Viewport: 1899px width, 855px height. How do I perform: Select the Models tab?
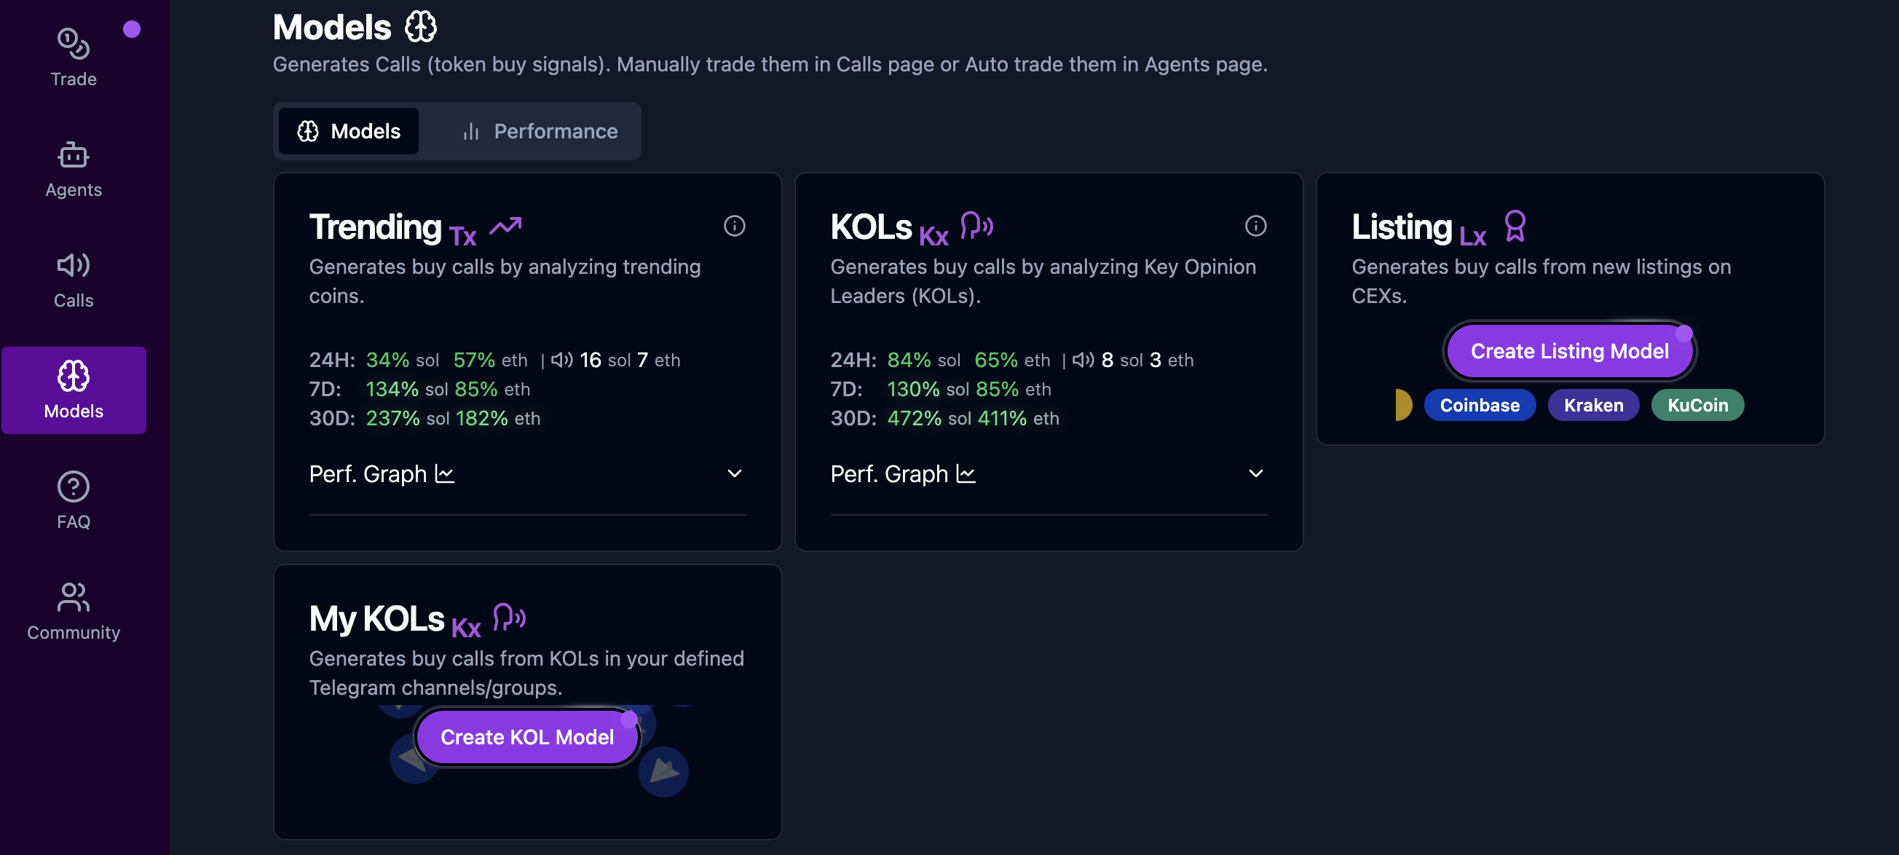[349, 131]
